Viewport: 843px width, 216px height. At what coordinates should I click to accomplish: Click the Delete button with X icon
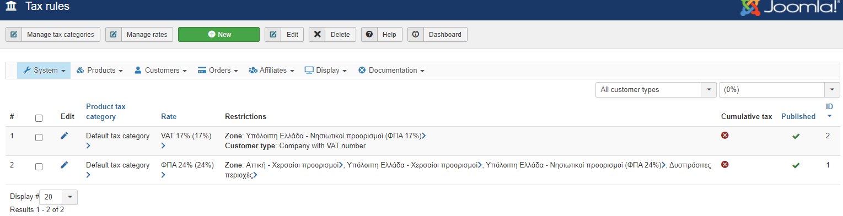332,34
